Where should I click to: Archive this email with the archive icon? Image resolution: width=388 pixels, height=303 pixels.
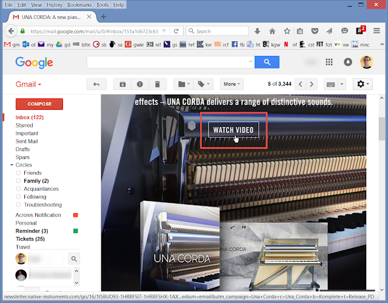pyautogui.click(x=122, y=84)
